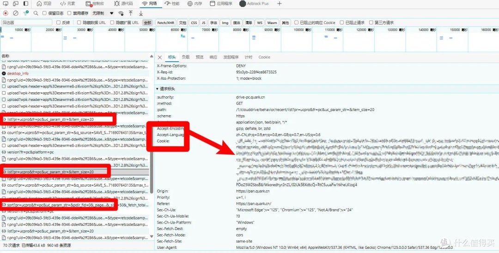The height and width of the screenshot is (253, 499).
Task: Enable the 保留日志 checkbox
Action: (45, 13)
